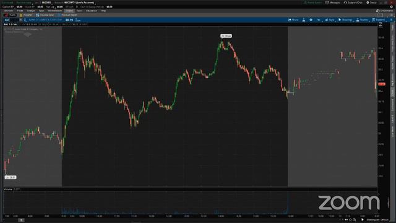Switch to the Analyze tab
The image size is (396, 223).
pyautogui.click(x=31, y=11)
